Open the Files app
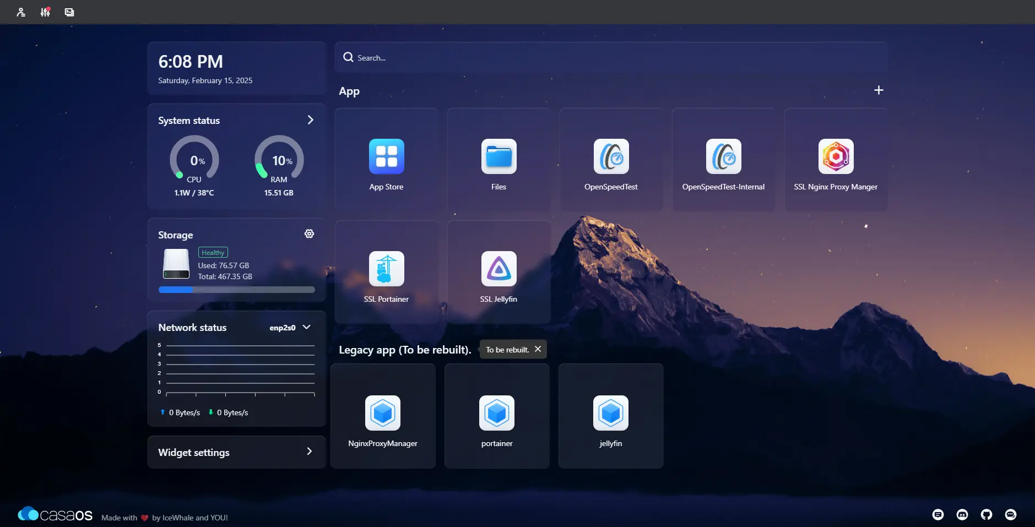 pyautogui.click(x=498, y=156)
